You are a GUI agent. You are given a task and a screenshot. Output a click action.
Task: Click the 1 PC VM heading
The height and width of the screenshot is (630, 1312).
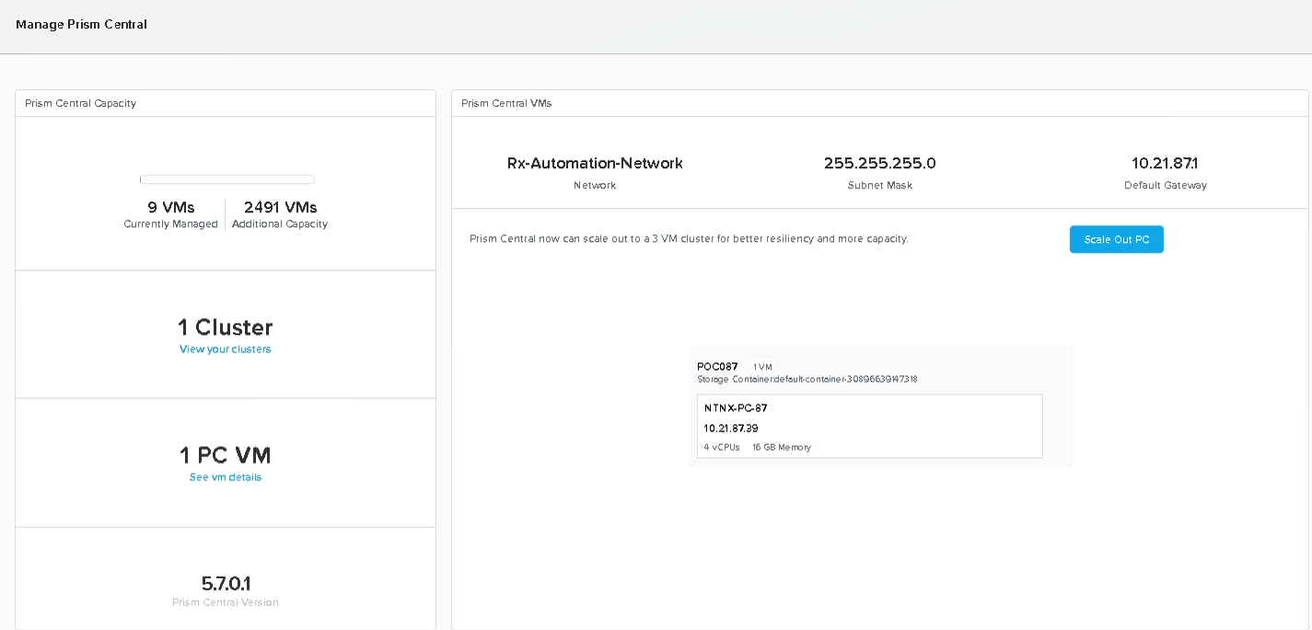click(226, 455)
